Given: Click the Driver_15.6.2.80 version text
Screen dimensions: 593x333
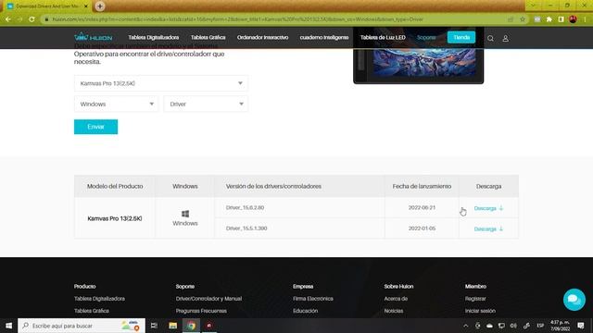Looking at the screenshot, I should pos(245,207).
